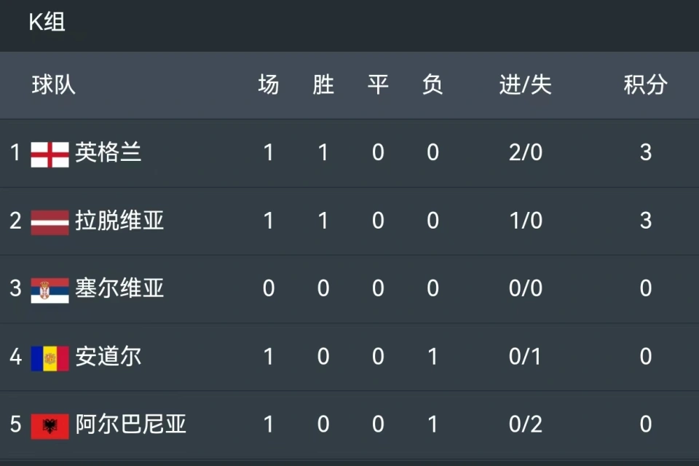Screen dimensions: 699x466
Task: Click the Albania flag icon
Action: point(50,426)
